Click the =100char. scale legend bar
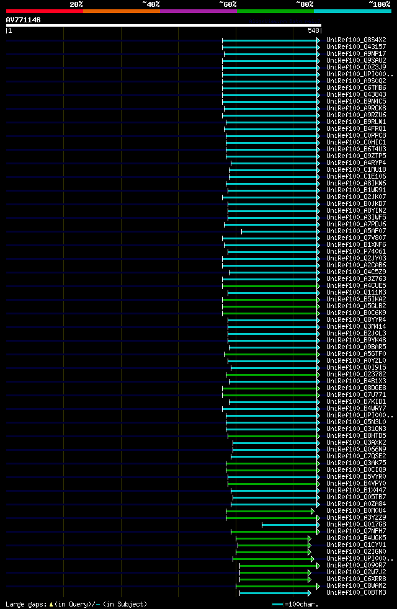 point(277,604)
